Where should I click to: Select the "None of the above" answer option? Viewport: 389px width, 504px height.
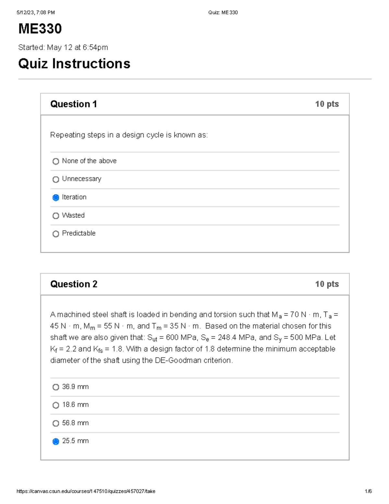pos(56,161)
